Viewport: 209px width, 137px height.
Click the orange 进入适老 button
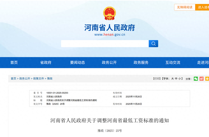point(202,7)
